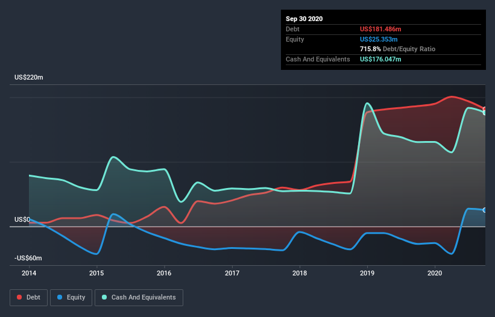The width and height of the screenshot is (495, 317).
Task: Click the 2016 x-axis label
Action: [x=164, y=273]
